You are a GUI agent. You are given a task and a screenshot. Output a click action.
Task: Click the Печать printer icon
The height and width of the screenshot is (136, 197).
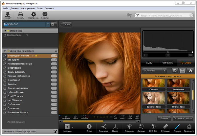(x=20, y=14)
